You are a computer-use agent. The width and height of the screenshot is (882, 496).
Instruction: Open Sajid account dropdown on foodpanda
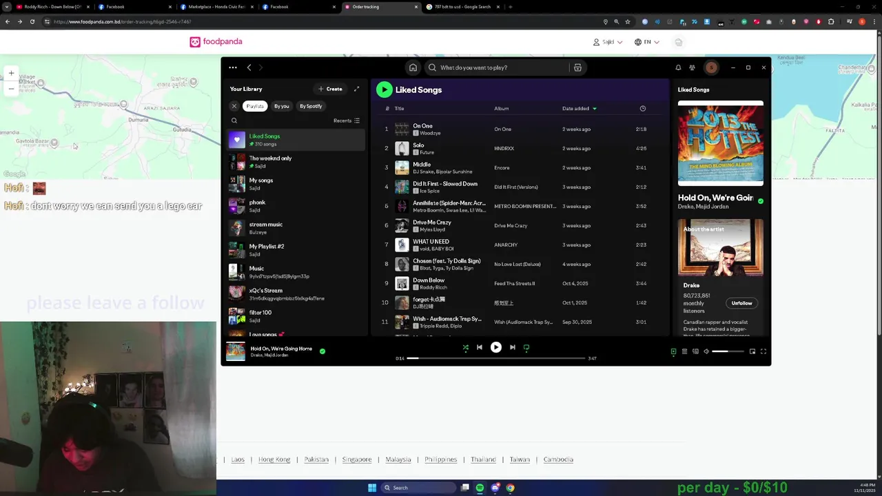point(608,42)
